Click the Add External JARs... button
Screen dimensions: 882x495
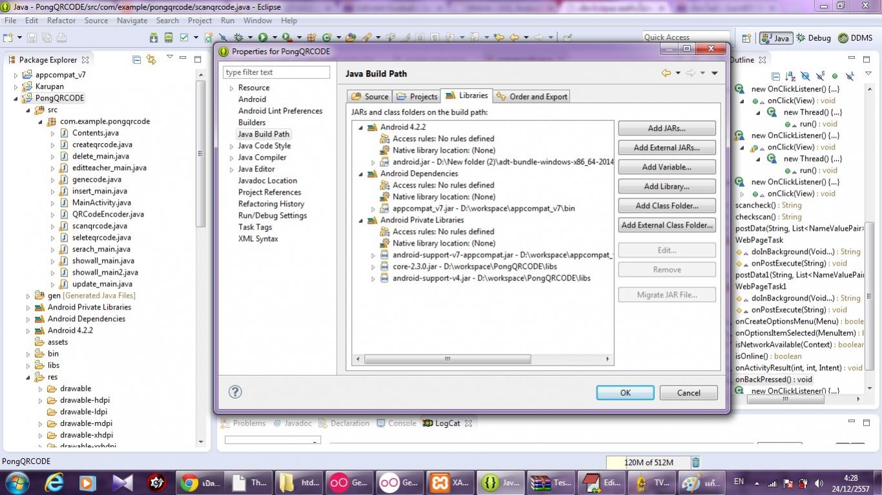coord(667,148)
